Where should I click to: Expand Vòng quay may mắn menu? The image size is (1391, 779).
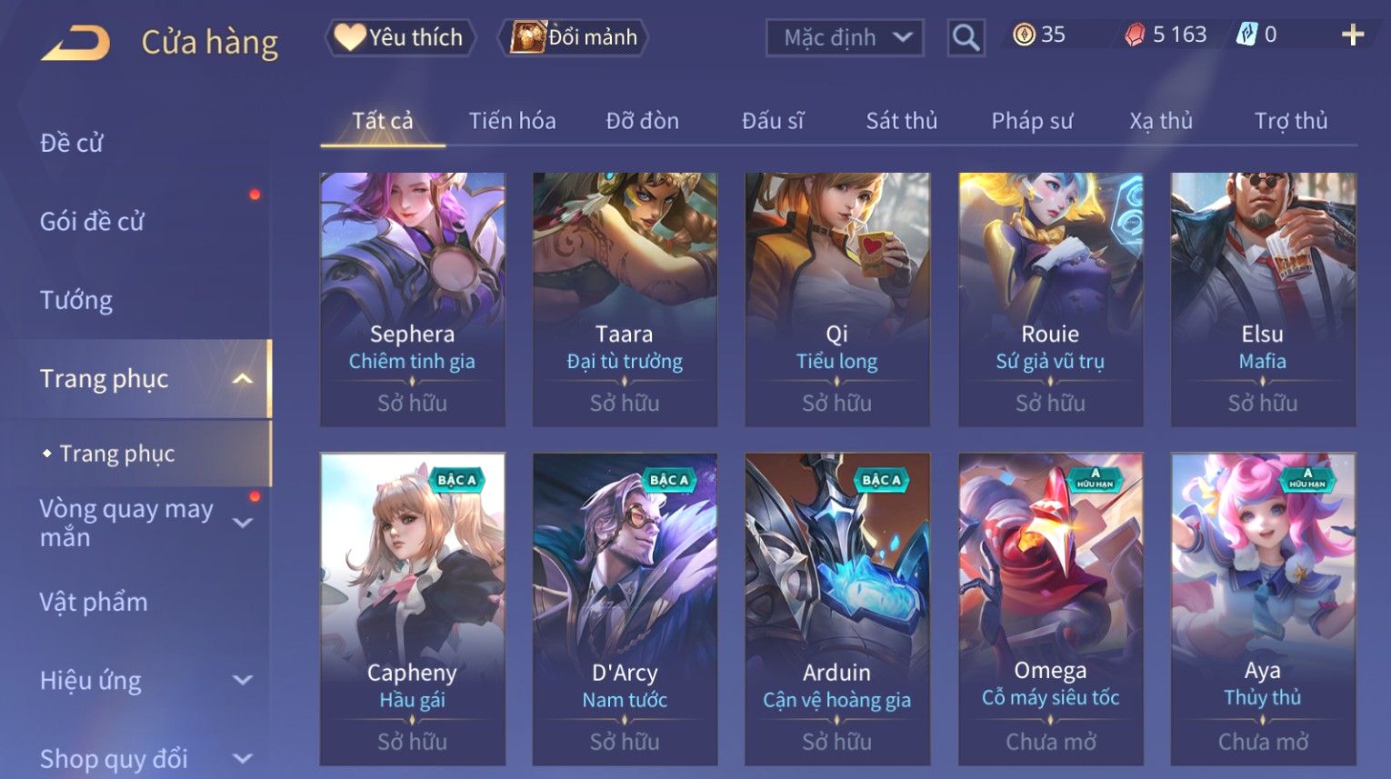click(x=243, y=523)
